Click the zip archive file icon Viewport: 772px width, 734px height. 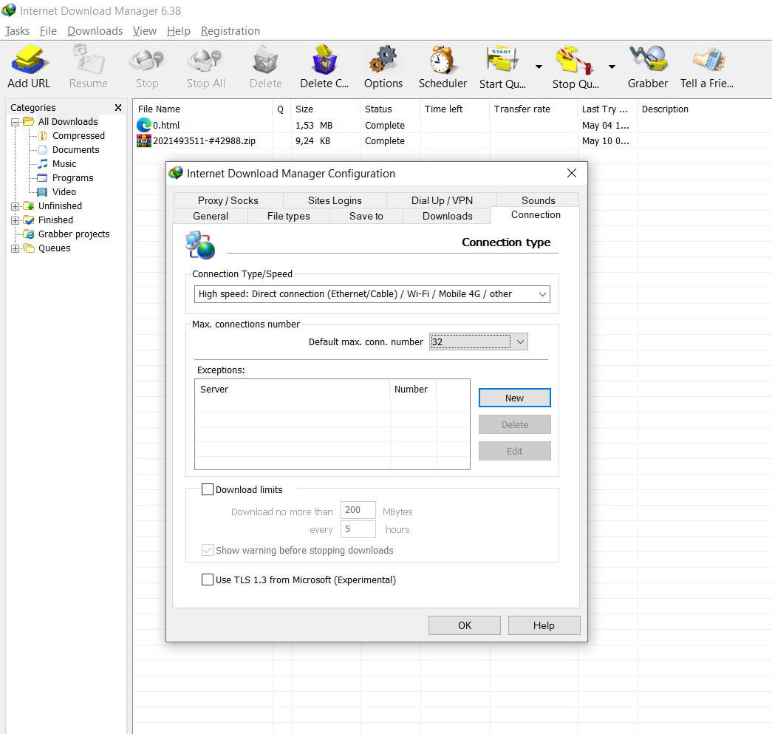144,141
